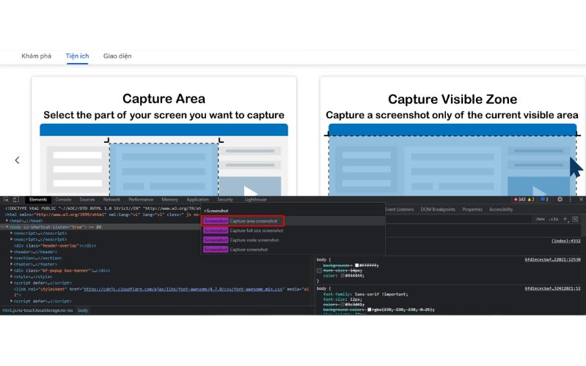Click the previous carousel arrow
The image size is (586, 366).
pyautogui.click(x=18, y=160)
